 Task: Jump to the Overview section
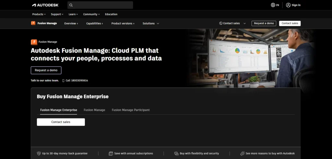pyautogui.click(x=71, y=23)
